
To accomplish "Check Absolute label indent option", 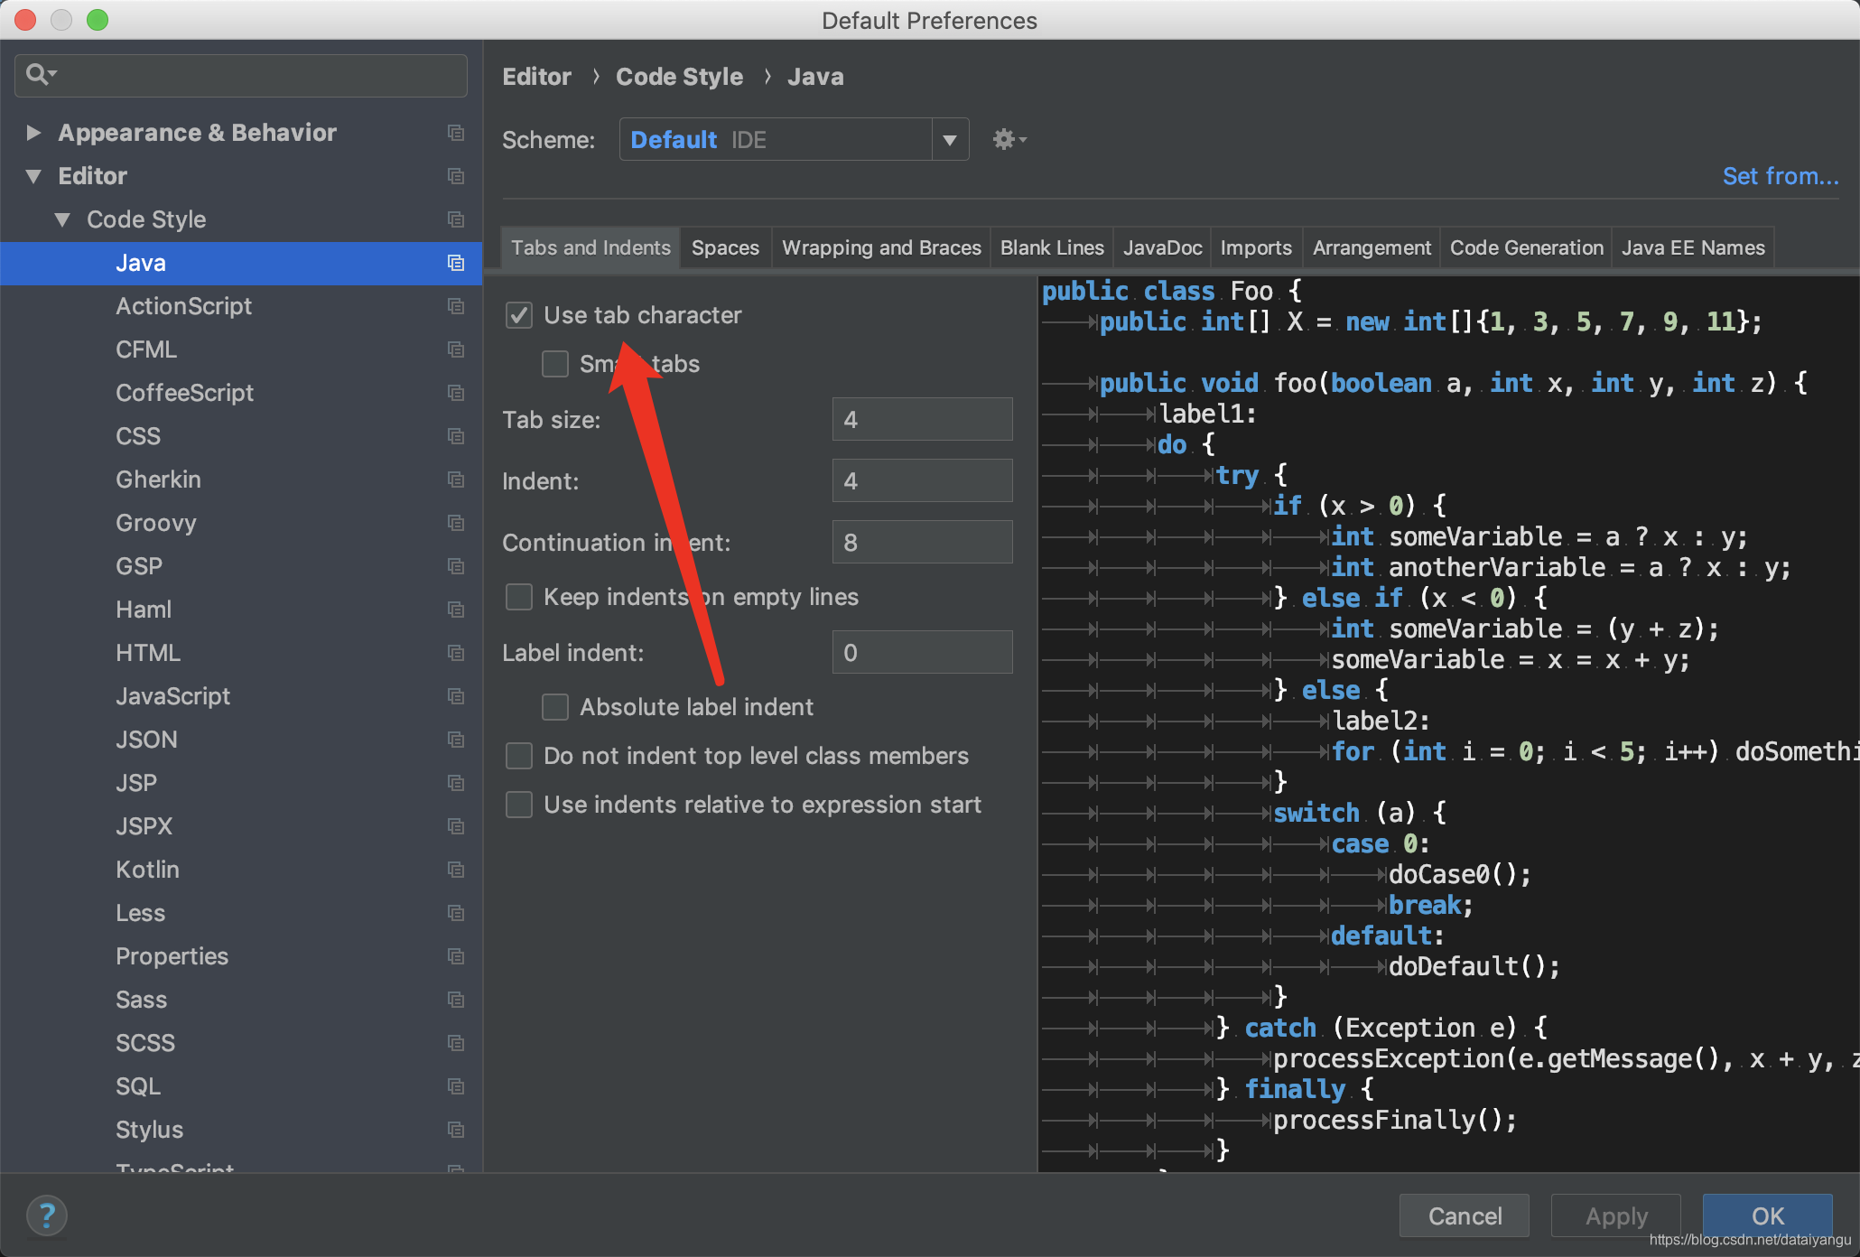I will coord(555,707).
